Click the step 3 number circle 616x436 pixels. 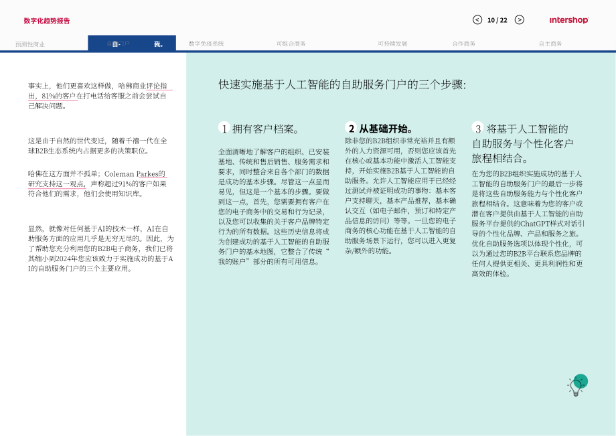tap(477, 128)
